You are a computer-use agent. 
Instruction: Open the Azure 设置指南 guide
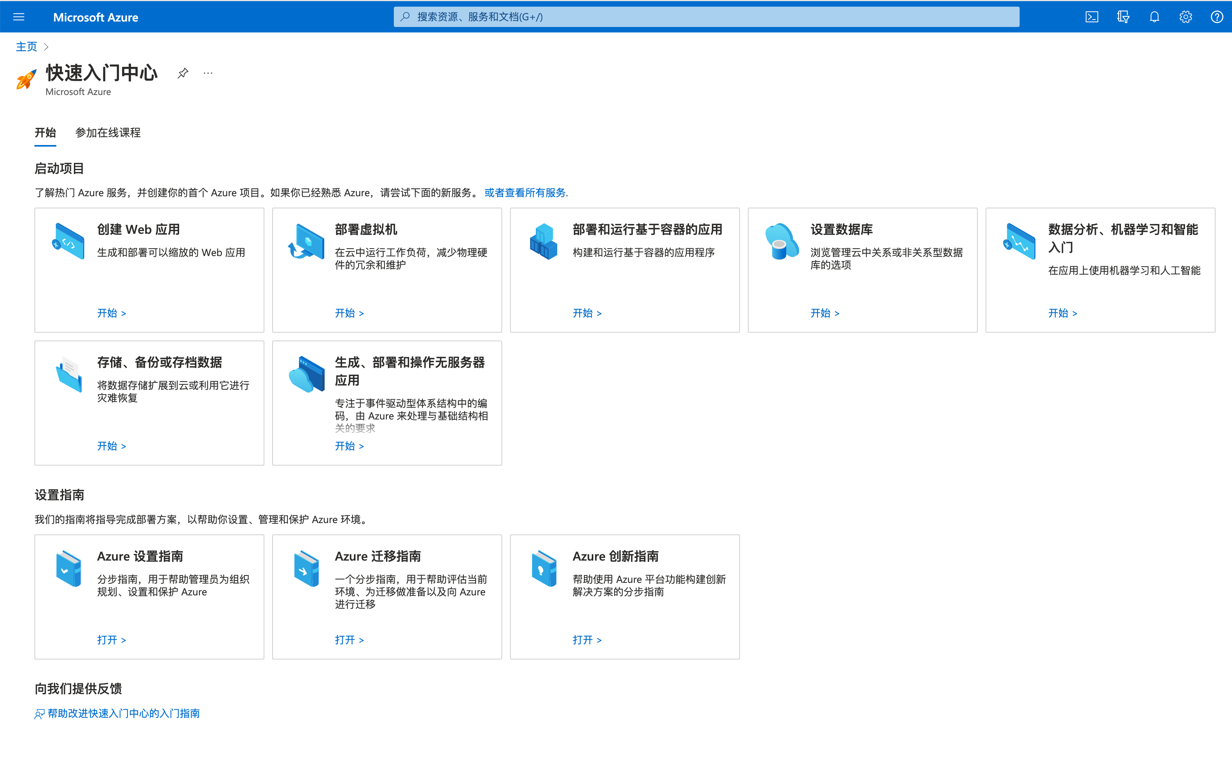pyautogui.click(x=111, y=640)
